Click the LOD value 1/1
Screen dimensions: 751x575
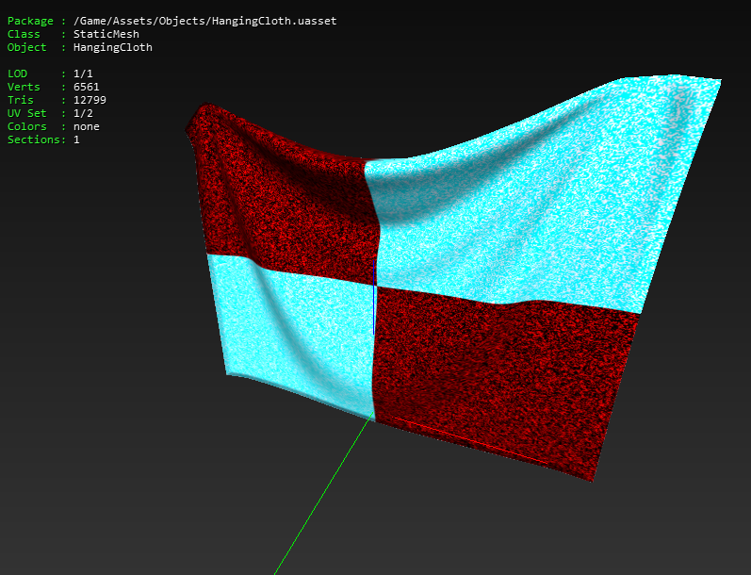click(83, 74)
